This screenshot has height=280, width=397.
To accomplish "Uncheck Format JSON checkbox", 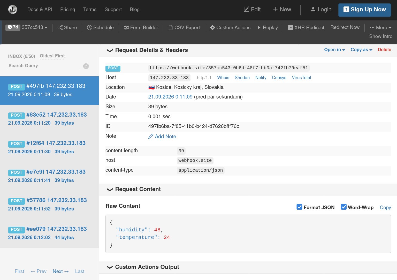I will tap(299, 207).
